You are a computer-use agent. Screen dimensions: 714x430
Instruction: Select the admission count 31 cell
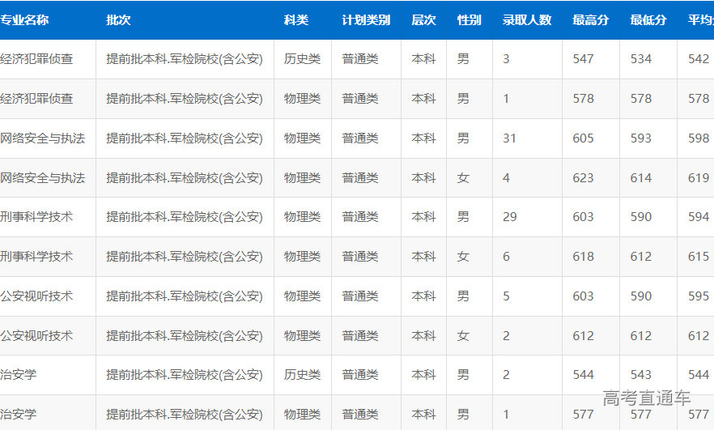click(509, 138)
